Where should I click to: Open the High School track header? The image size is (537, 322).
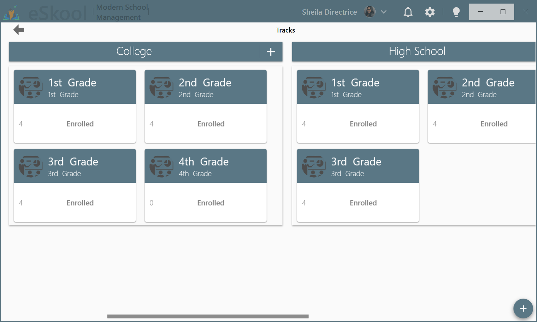417,51
